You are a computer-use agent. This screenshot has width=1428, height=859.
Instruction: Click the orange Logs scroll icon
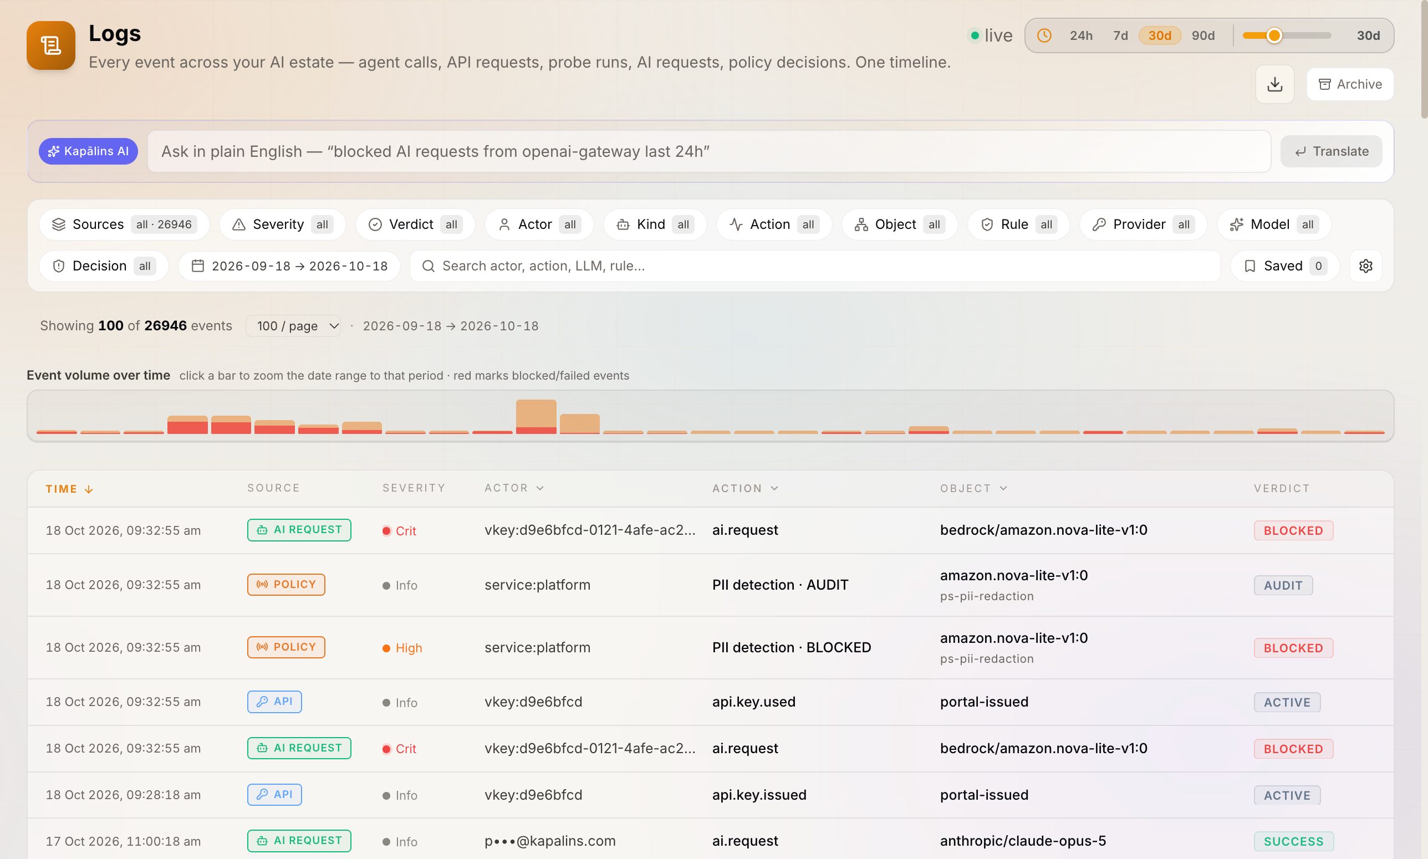click(51, 45)
